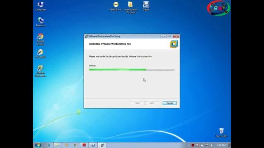This screenshot has height=148, width=264.
Task: Show hidden system tray icons
Action: tap(188, 145)
